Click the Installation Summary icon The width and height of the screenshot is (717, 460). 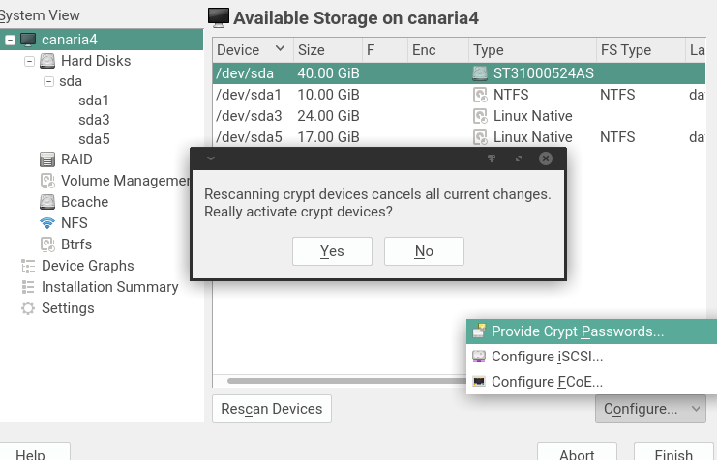click(x=28, y=287)
